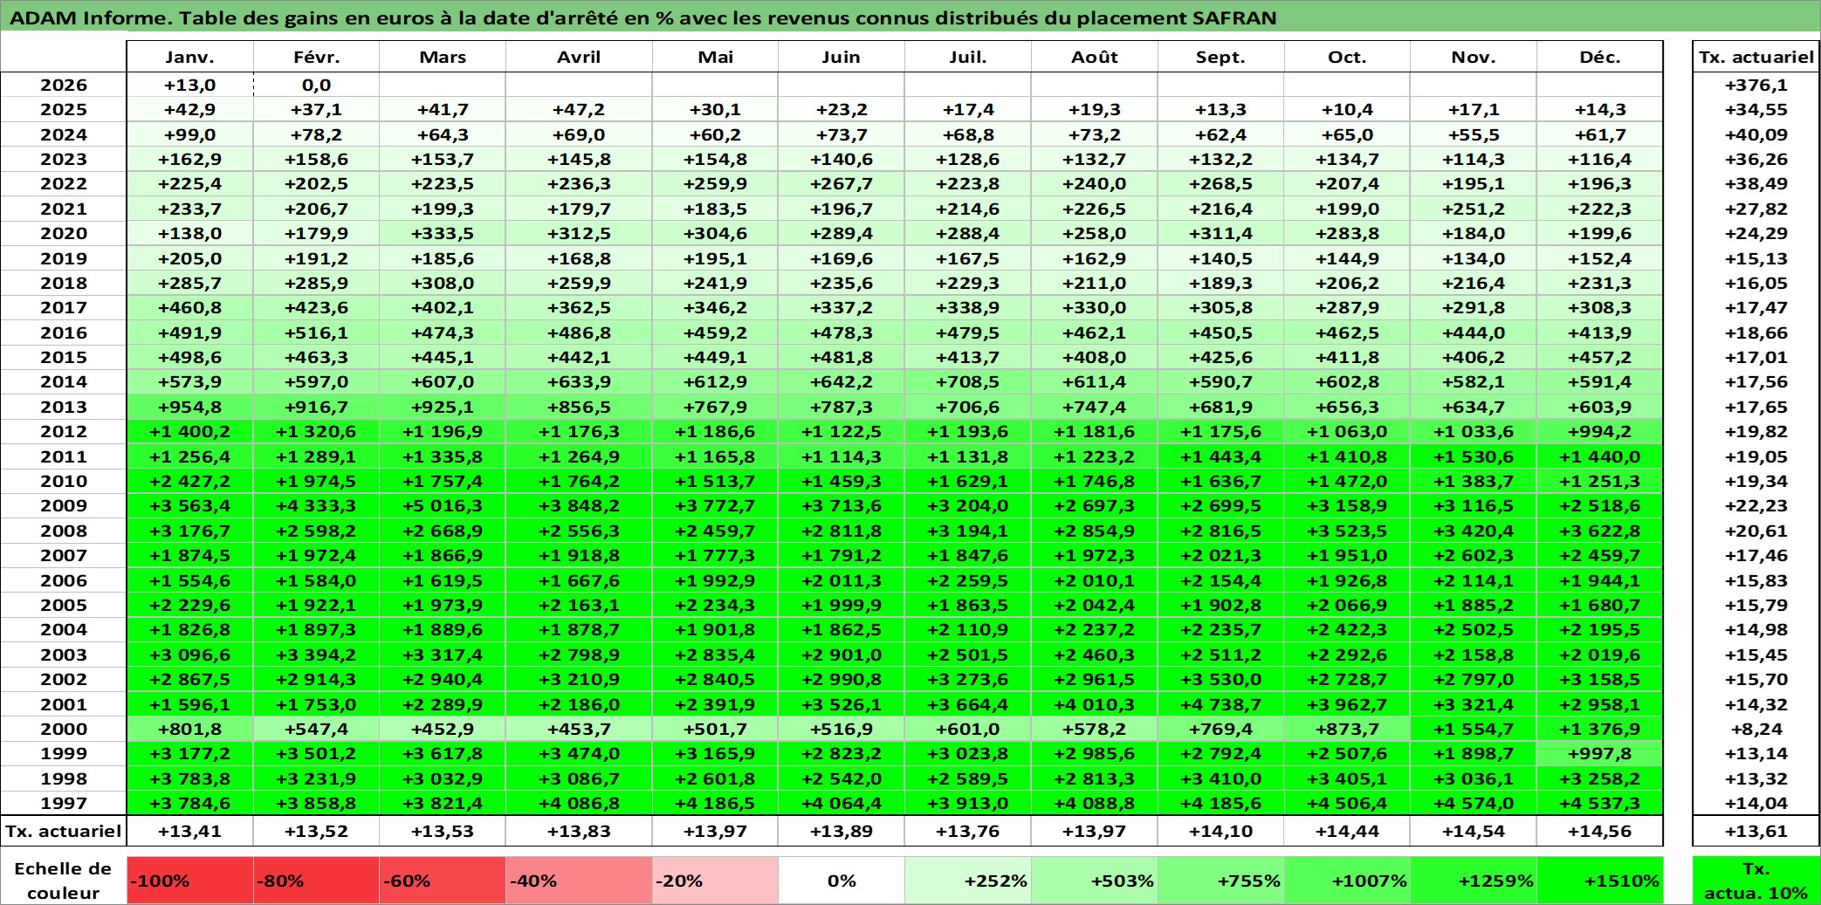Click the +333,5 value for March 2020
Image resolution: width=1821 pixels, height=905 pixels.
coord(443,233)
